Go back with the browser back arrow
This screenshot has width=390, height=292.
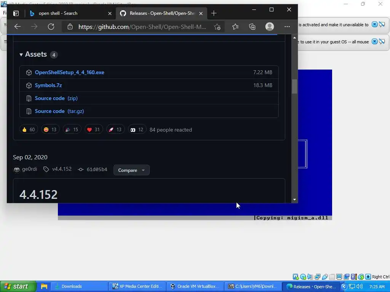pyautogui.click(x=18, y=27)
